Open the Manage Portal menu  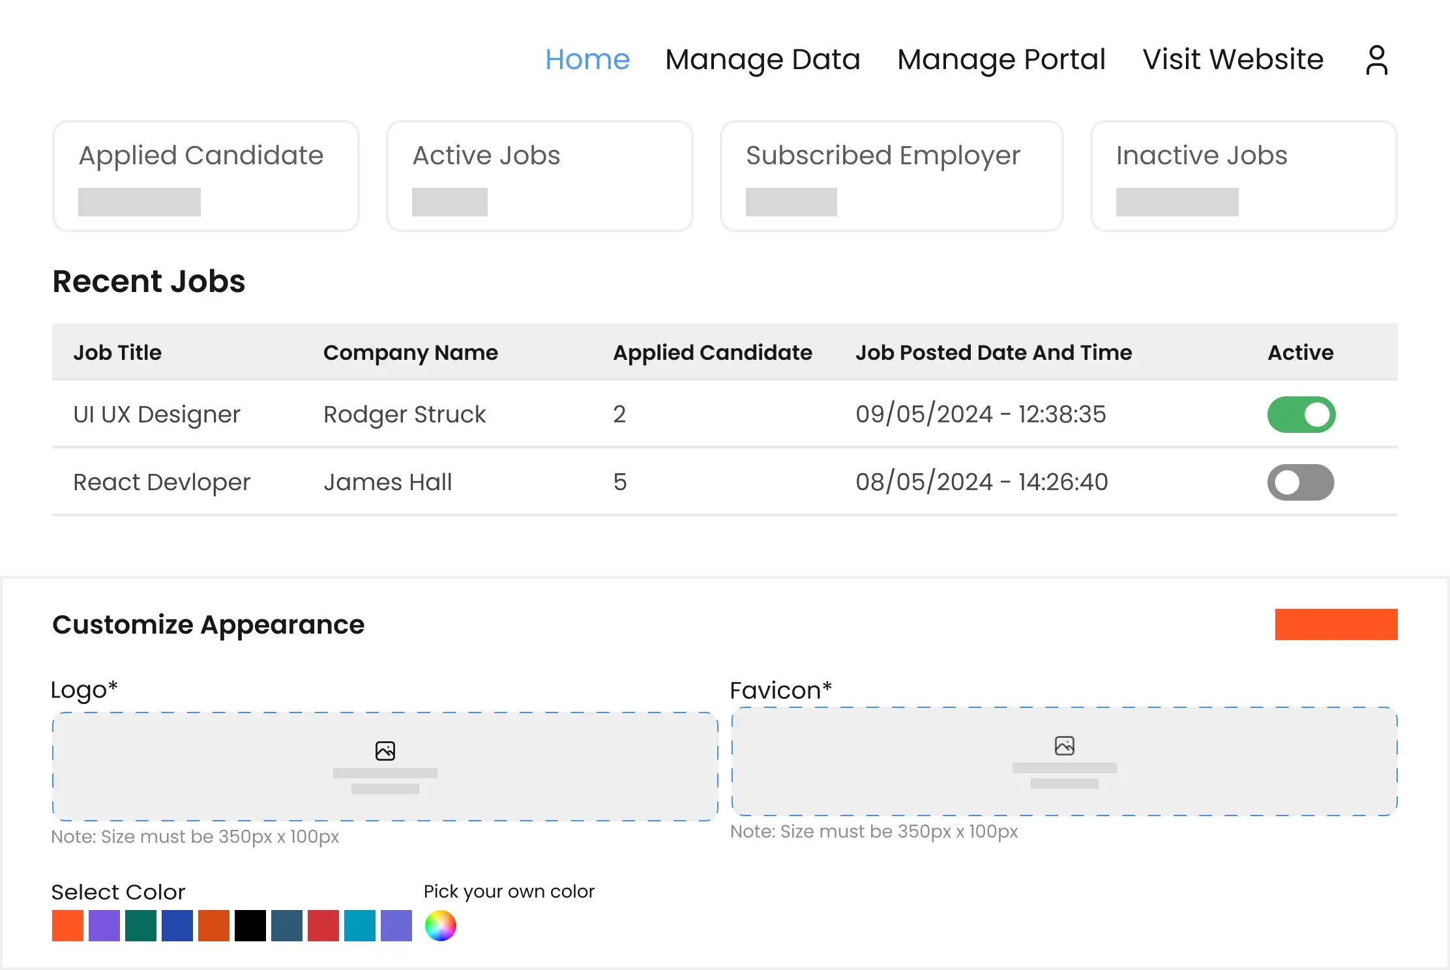coord(1001,59)
